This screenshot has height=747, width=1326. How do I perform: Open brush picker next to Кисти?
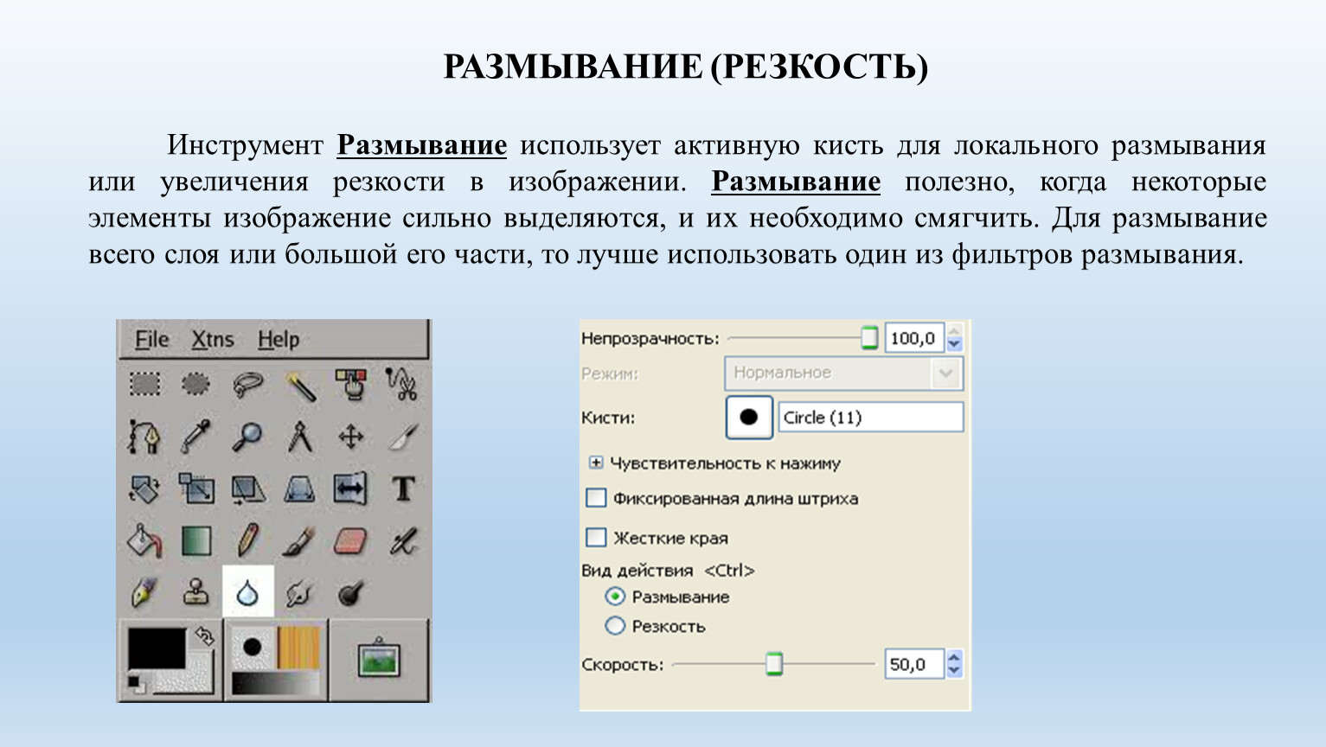coord(748,418)
